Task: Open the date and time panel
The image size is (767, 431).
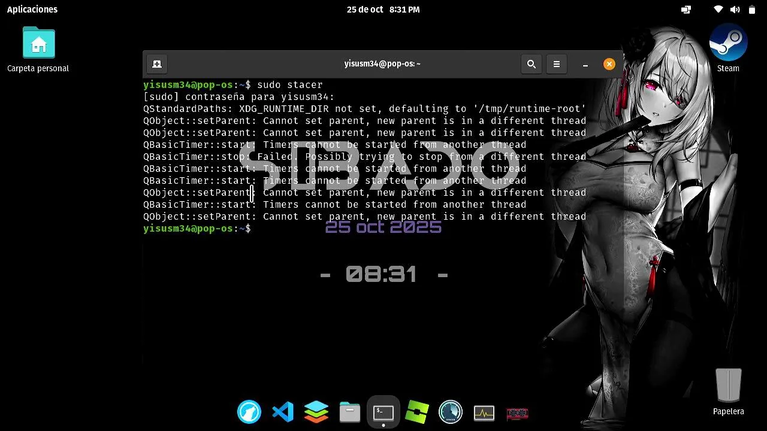Action: pos(383,10)
